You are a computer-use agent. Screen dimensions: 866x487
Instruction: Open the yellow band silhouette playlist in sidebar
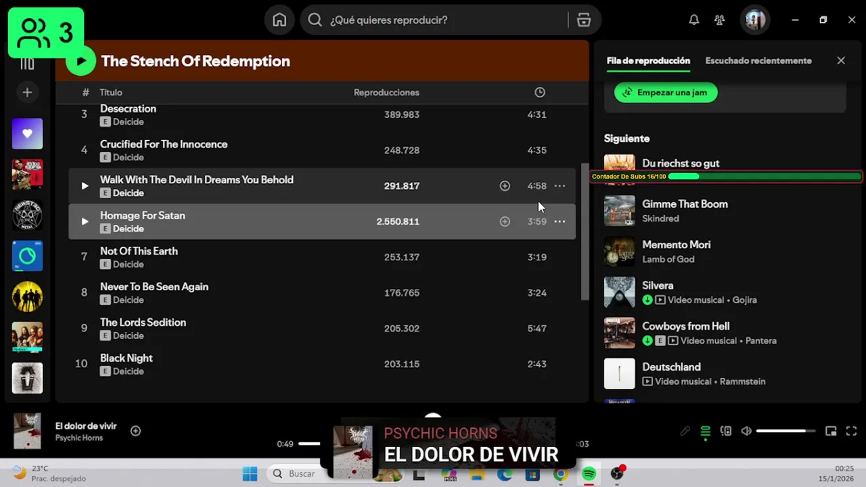point(27,296)
